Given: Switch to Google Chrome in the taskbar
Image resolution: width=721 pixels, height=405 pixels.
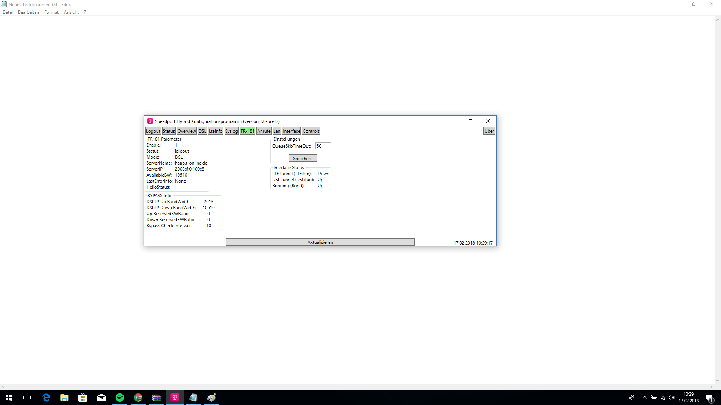Looking at the screenshot, I should coord(138,397).
